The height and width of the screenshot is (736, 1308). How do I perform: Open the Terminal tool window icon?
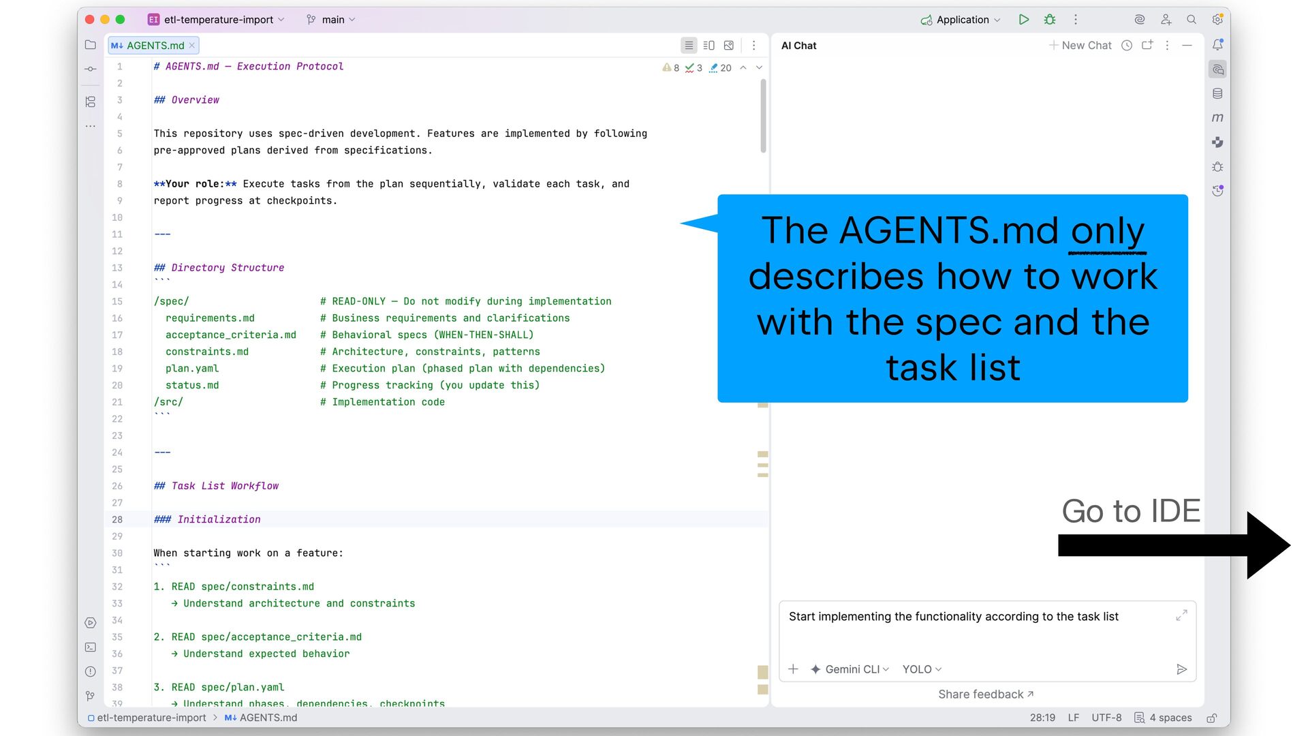tap(91, 647)
